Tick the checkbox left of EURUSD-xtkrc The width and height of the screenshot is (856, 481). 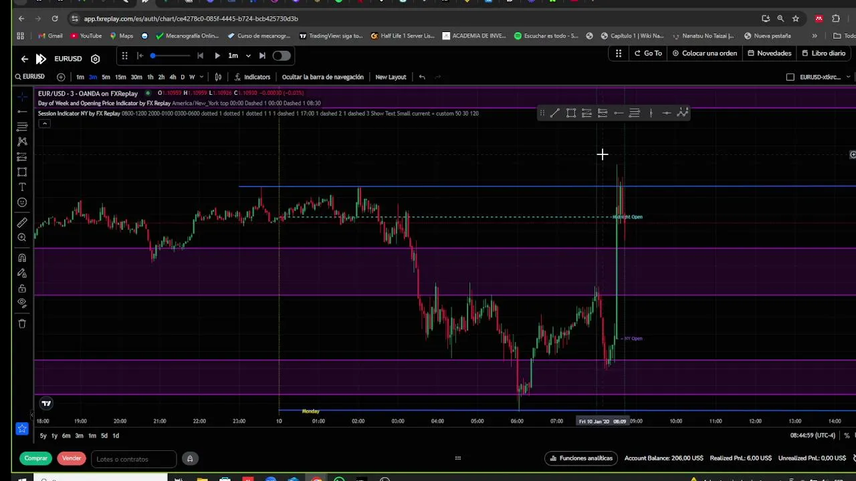click(790, 77)
